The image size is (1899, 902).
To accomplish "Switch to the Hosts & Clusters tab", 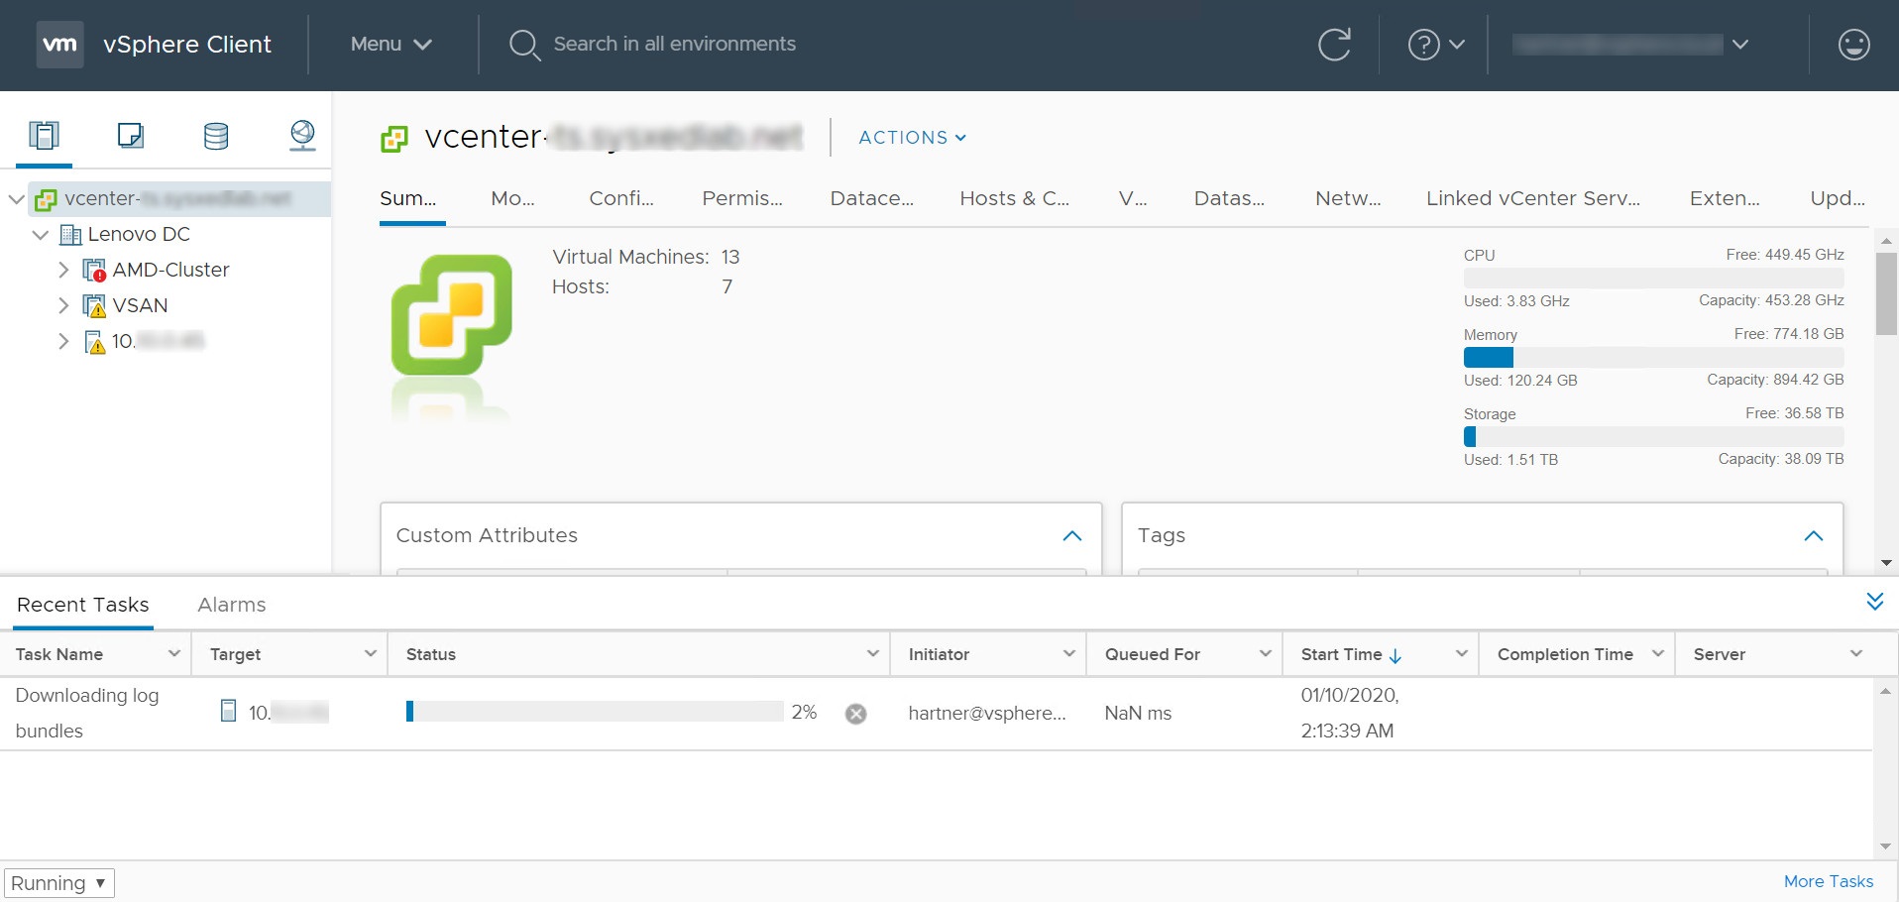I will 1015,198.
